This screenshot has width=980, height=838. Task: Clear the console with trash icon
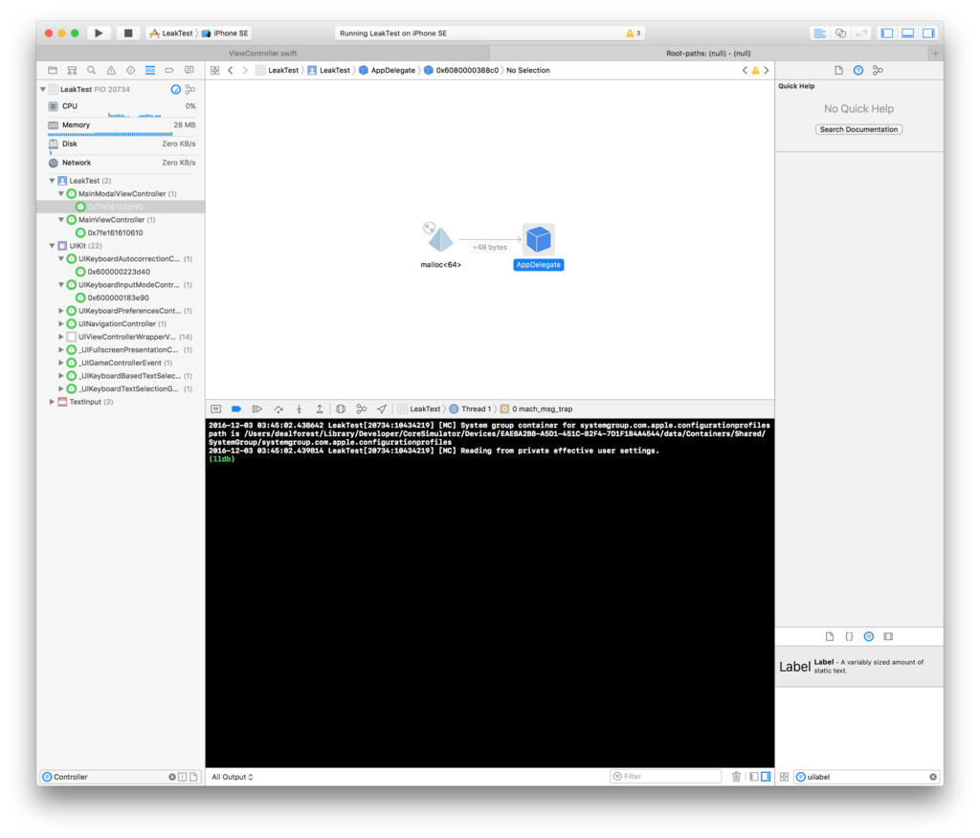click(736, 777)
